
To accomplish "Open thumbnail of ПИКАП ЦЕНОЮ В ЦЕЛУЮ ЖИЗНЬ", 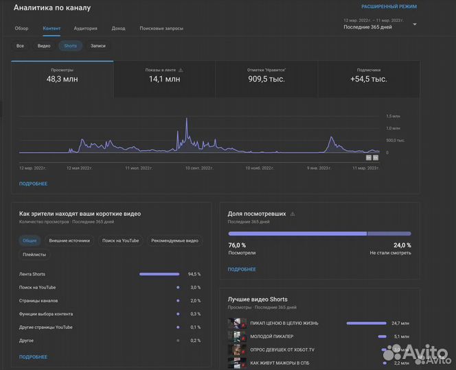I will pos(237,323).
